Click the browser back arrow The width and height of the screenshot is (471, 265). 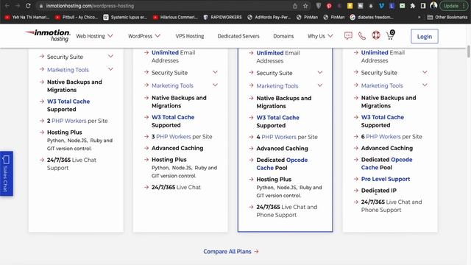7,6
